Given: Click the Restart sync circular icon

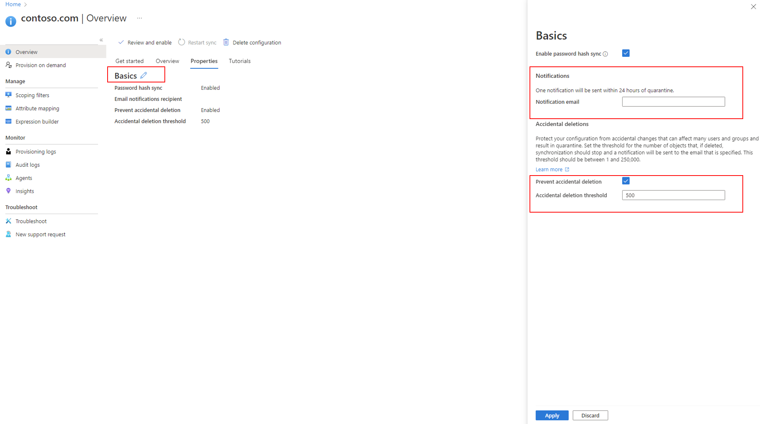Looking at the screenshot, I should (182, 42).
